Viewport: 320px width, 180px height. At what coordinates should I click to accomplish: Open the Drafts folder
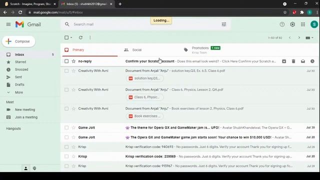pos(19,84)
